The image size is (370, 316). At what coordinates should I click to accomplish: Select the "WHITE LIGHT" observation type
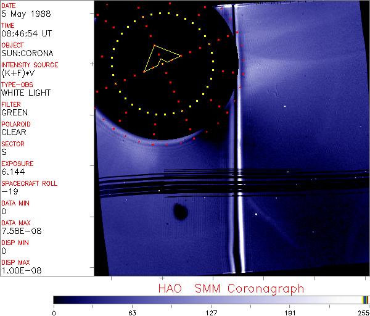click(26, 93)
